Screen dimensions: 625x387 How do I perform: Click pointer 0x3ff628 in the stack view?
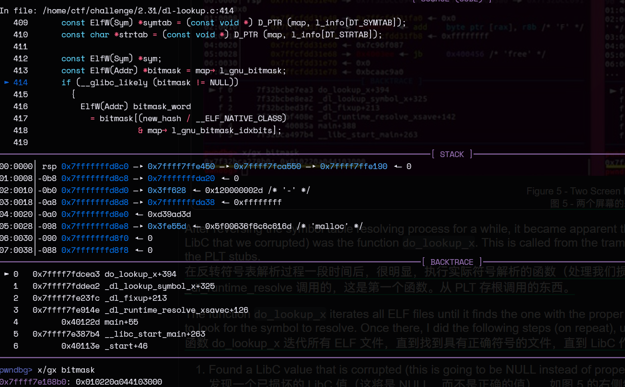[x=167, y=190]
